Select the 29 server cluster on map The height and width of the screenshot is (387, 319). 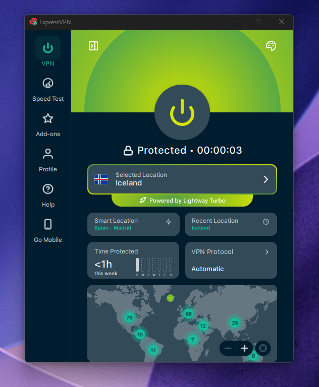click(x=235, y=322)
